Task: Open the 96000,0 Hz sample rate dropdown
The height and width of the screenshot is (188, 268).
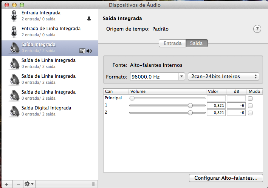Action: (x=157, y=77)
